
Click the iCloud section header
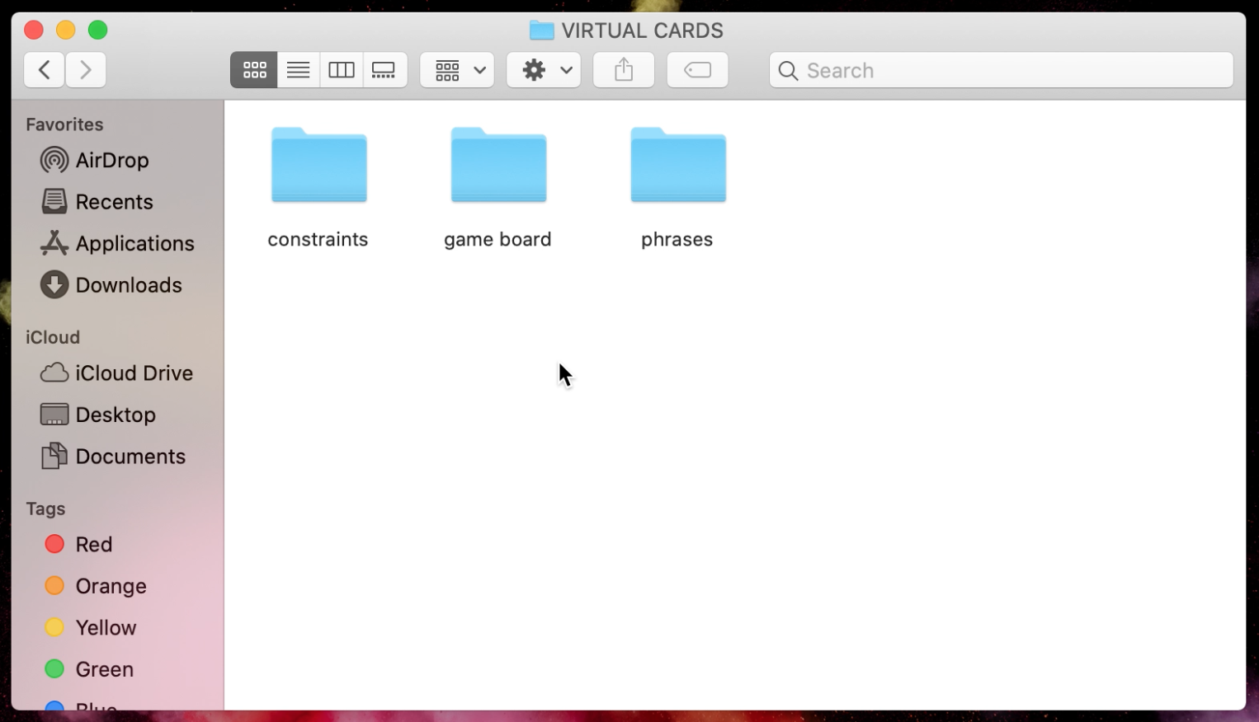[x=53, y=337]
